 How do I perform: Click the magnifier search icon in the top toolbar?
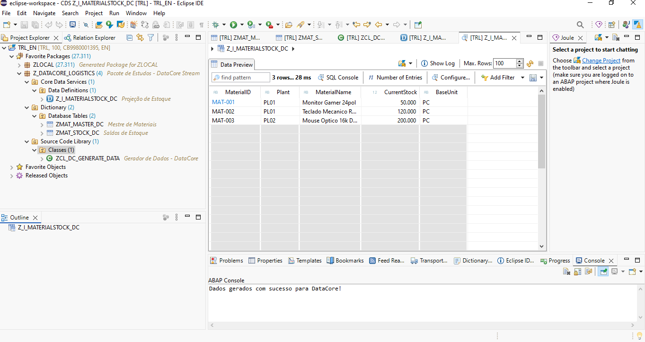coord(580,25)
